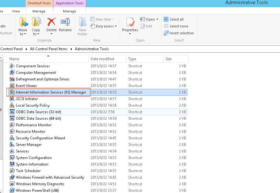Viewport: 280px width, 193px height.
Task: Go to All Control Panel Items breadcrumb
Action: (x=49, y=49)
